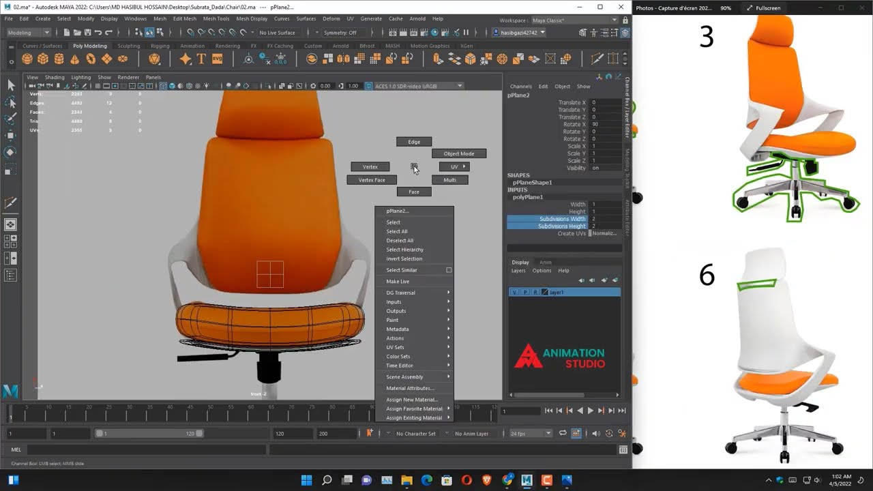
Task: Click the Open scene folder icon
Action: coord(77,32)
